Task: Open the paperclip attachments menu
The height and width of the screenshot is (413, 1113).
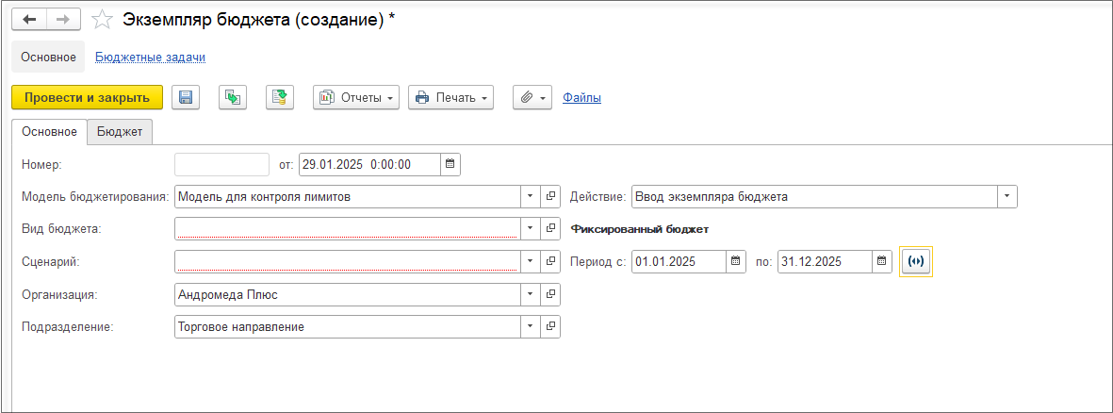Action: 532,97
